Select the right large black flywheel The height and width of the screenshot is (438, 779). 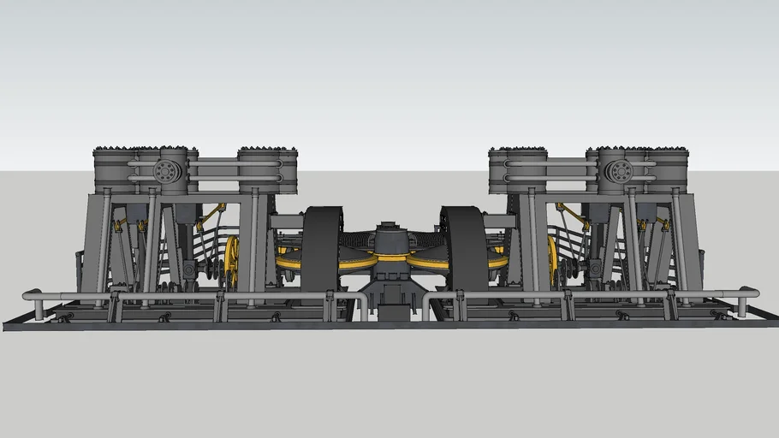(464, 249)
